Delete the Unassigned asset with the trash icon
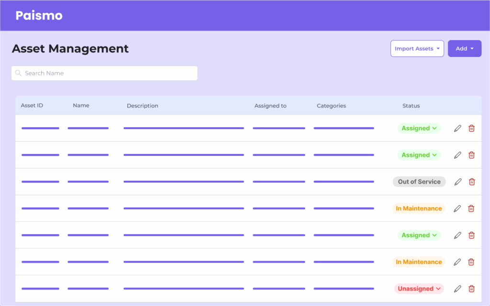 471,289
